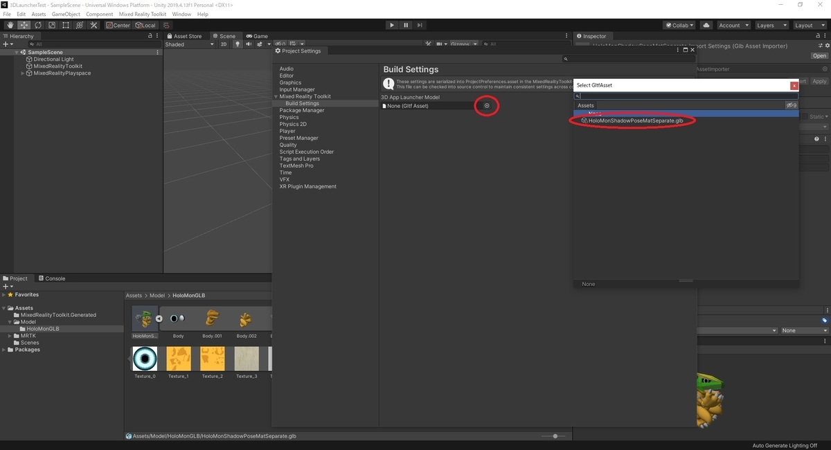831x450 pixels.
Task: Click Apply button in Inspector
Action: pos(820,81)
